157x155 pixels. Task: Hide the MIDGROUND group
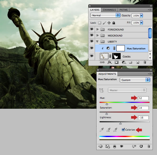pos(92,35)
